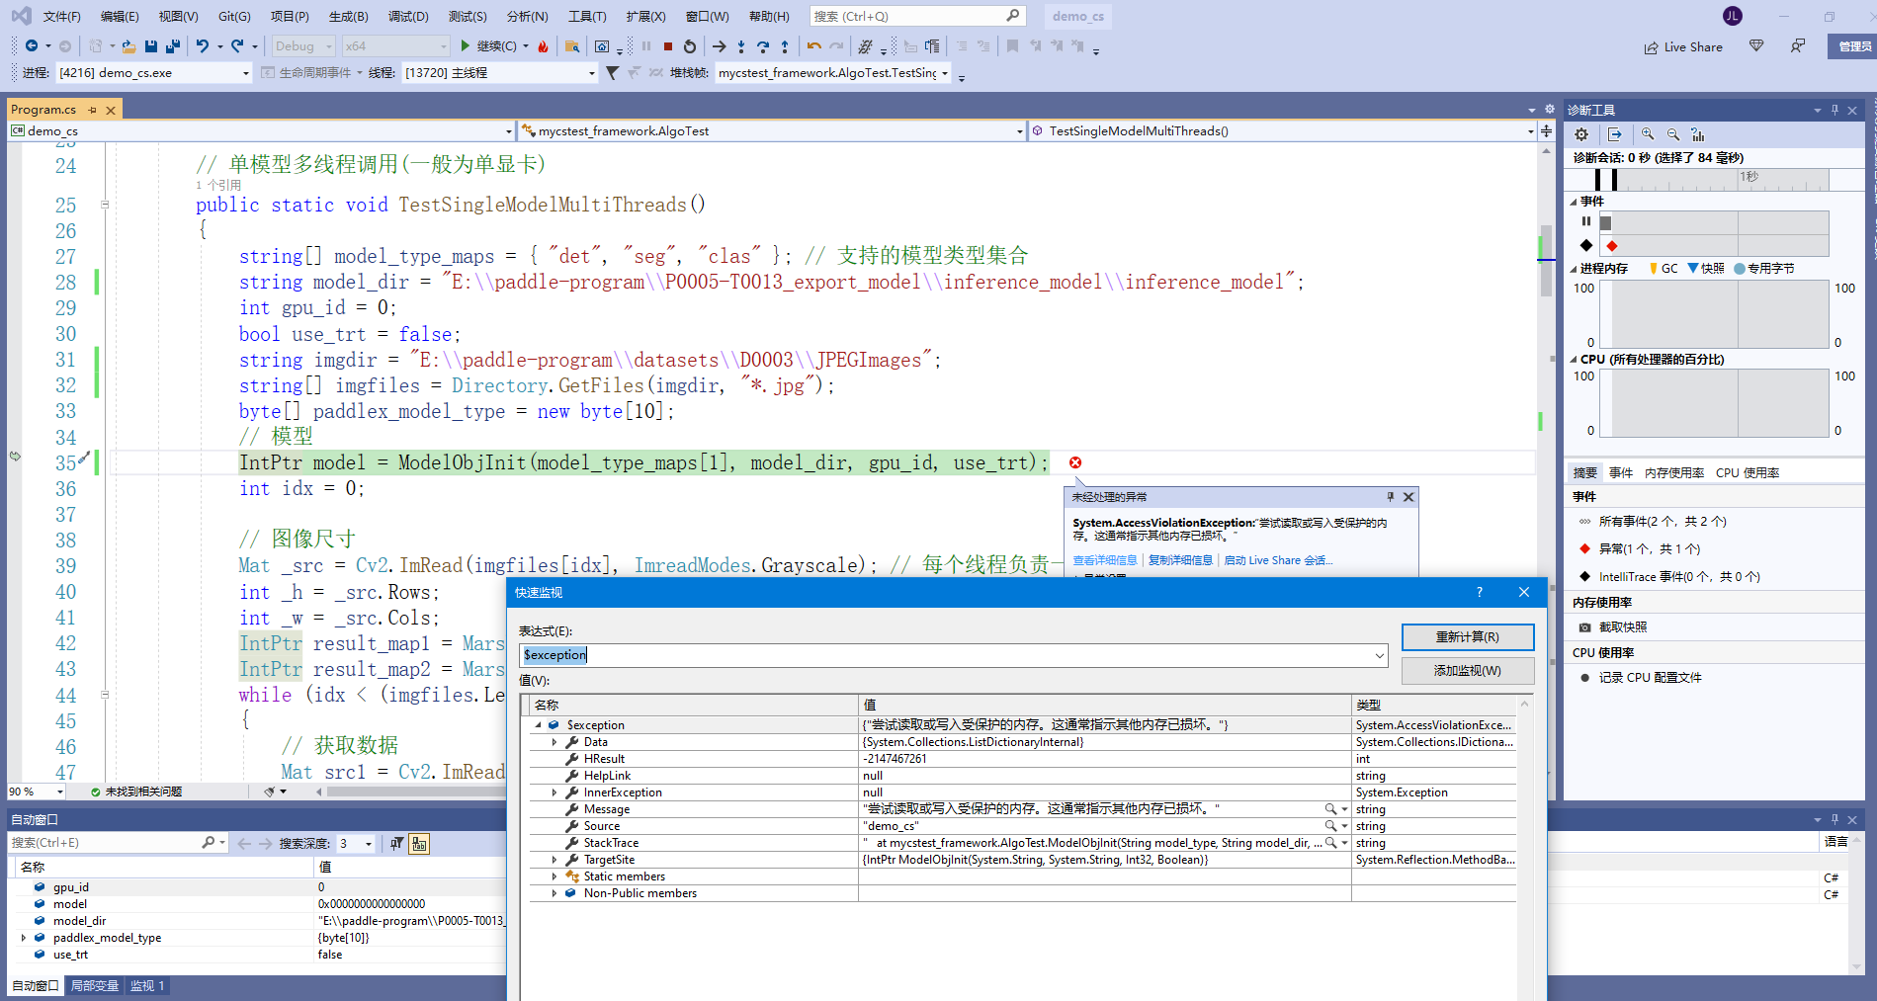
Task: Pin the unhandled exception popup
Action: point(1391,497)
